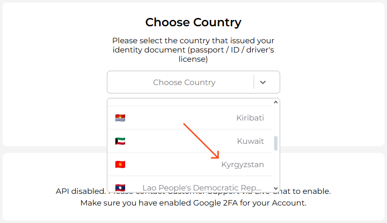
Task: Select Kuwait from the country list
Action: [190, 141]
